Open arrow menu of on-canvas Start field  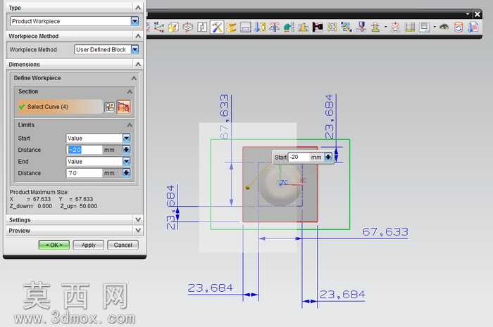click(x=327, y=157)
